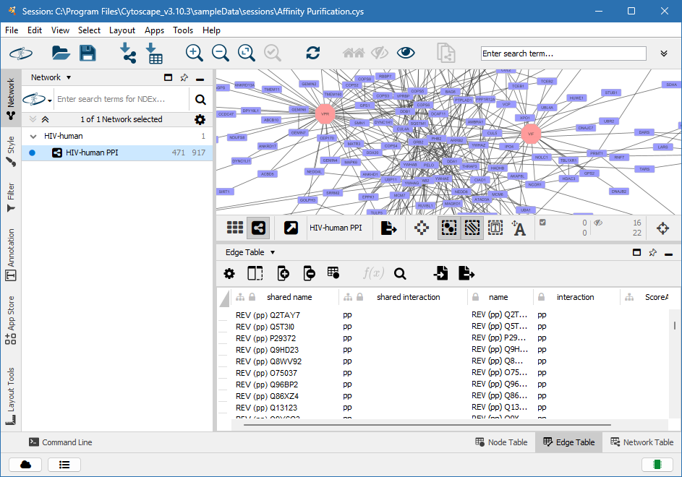This screenshot has width=682, height=477.
Task: Open Apps menu
Action: pos(154,30)
